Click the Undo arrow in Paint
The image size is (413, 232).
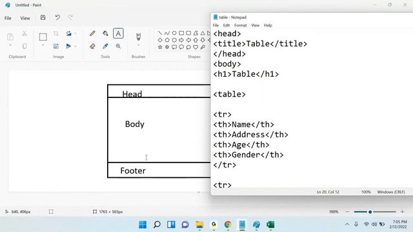pos(57,17)
